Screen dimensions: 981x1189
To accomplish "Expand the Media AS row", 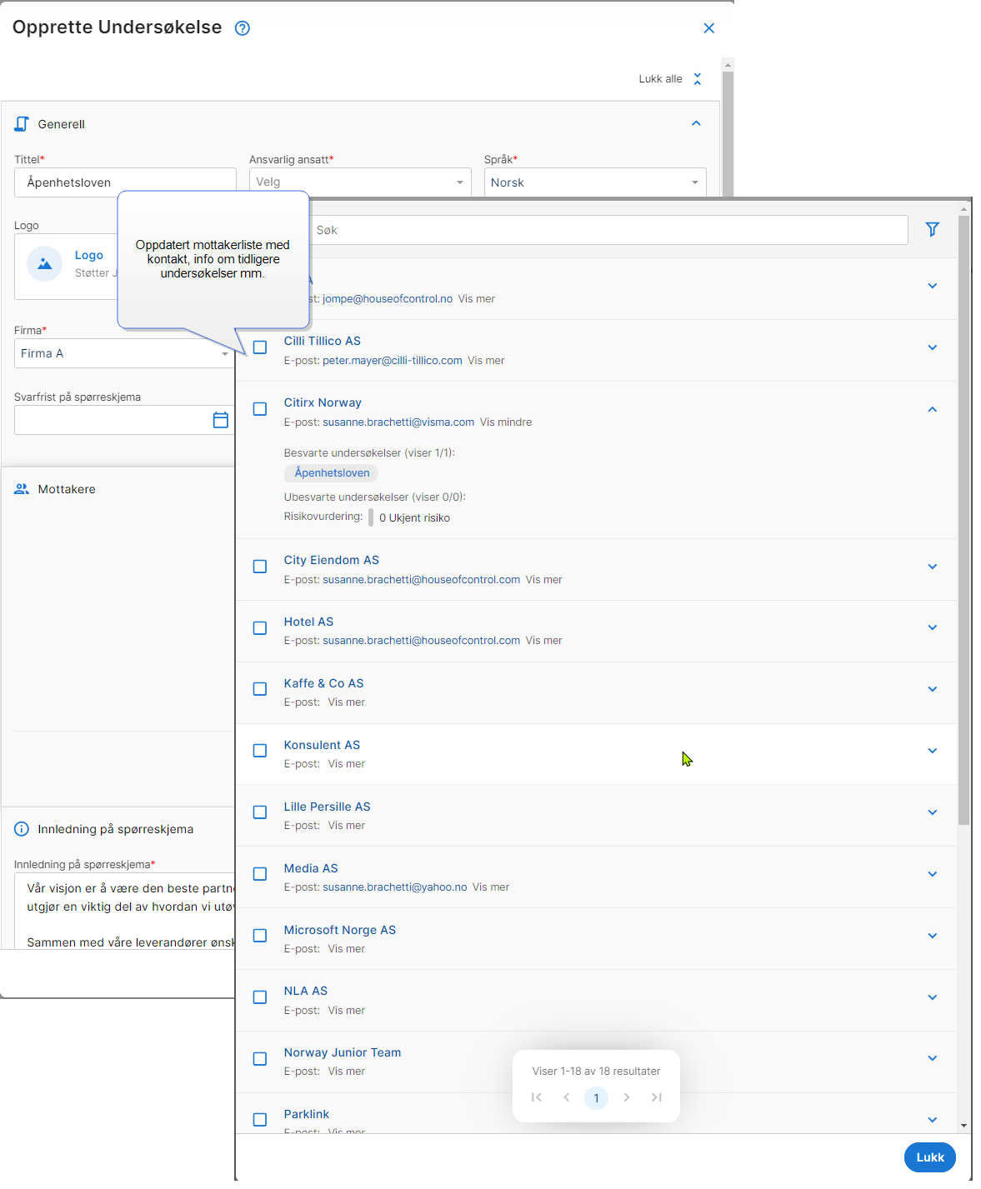I will 933,874.
